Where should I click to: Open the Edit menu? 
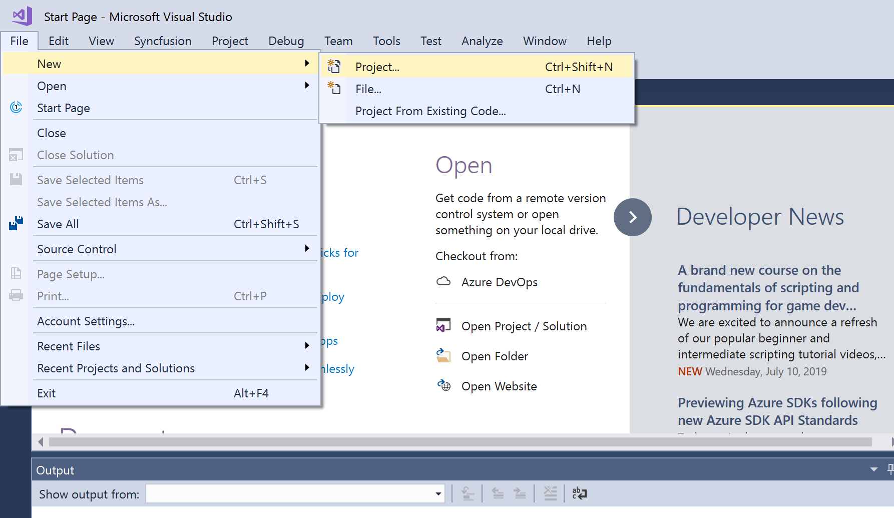(59, 41)
